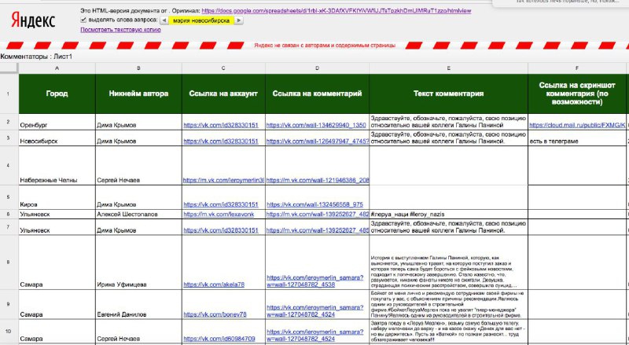629x345 pixels.
Task: Go to next highlighted query word arrow
Action: (239, 20)
